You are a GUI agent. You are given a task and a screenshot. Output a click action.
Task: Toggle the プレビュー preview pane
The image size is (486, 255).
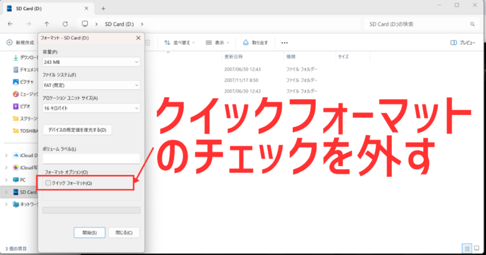(x=463, y=43)
